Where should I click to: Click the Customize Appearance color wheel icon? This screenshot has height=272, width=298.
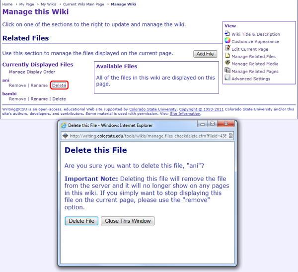[227, 41]
